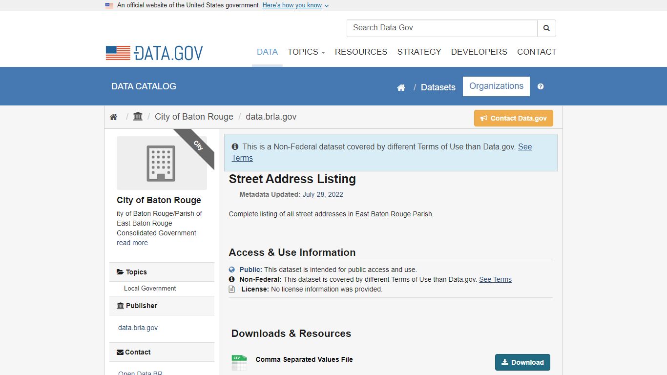Click the Non-Federal info icon in Access section

[x=232, y=279]
